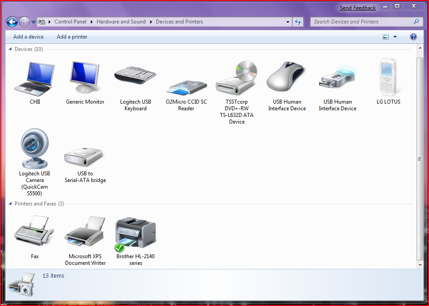Screen dimensions: 429x306
Task: Click the LG LOTUS phone icon
Action: [388, 78]
